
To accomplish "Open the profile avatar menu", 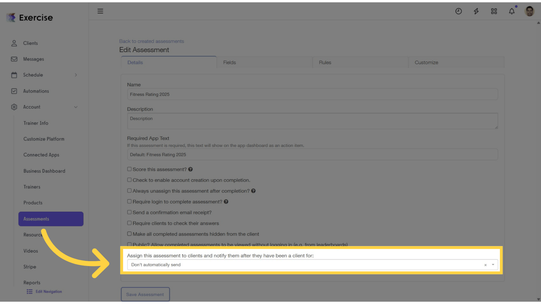I will point(530,11).
